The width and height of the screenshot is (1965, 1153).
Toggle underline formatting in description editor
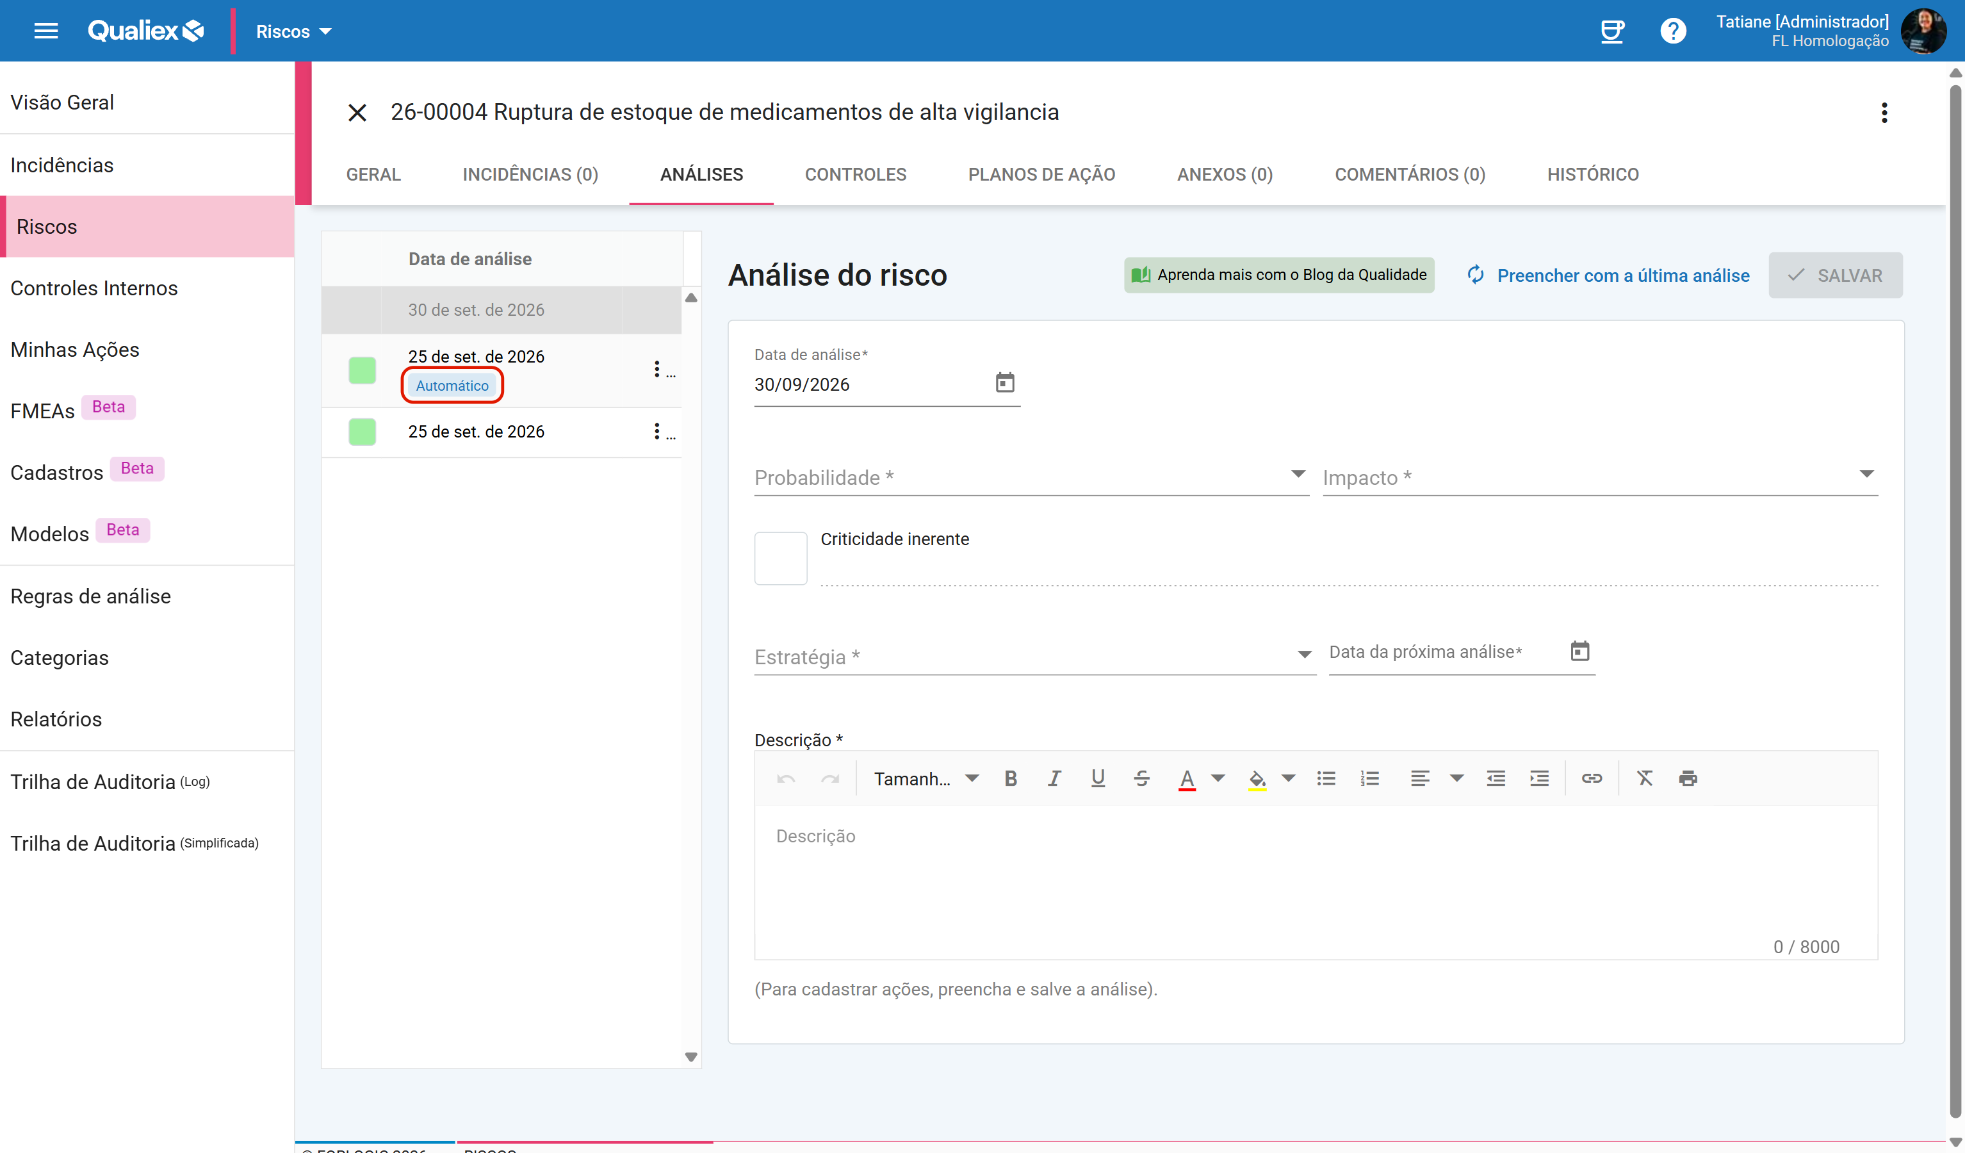coord(1098,778)
